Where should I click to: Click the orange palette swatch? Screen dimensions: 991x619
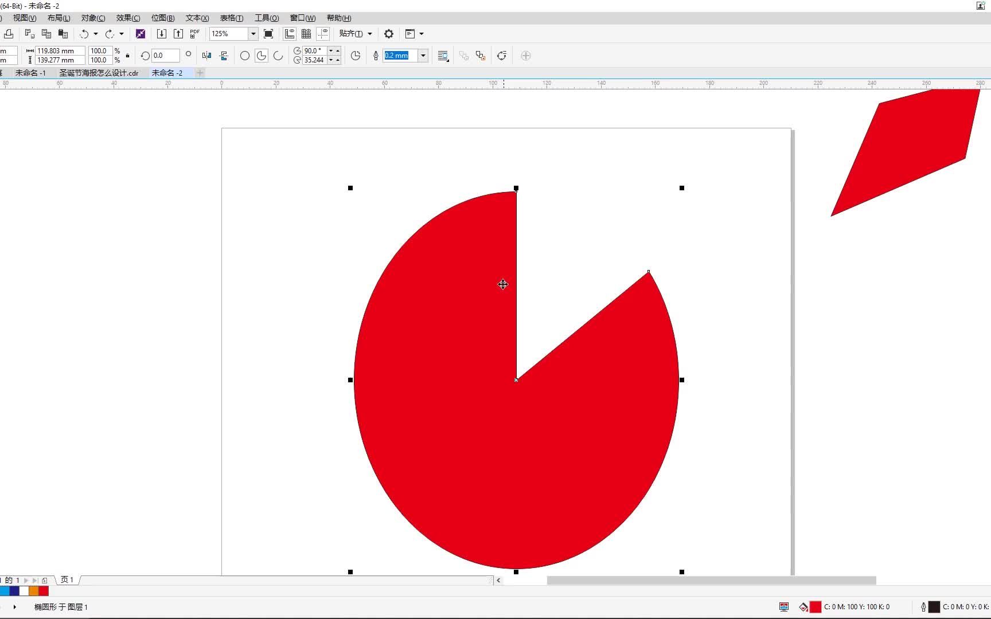click(34, 591)
